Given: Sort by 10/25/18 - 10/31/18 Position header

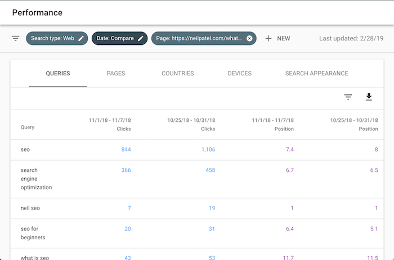Looking at the screenshot, I should [x=354, y=125].
